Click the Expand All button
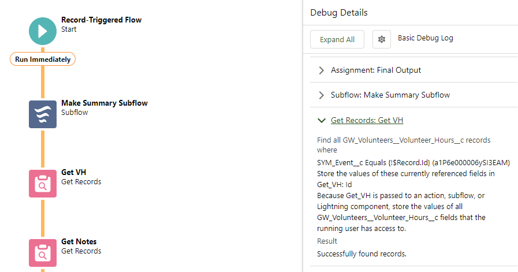The height and width of the screenshot is (272, 518). [337, 39]
